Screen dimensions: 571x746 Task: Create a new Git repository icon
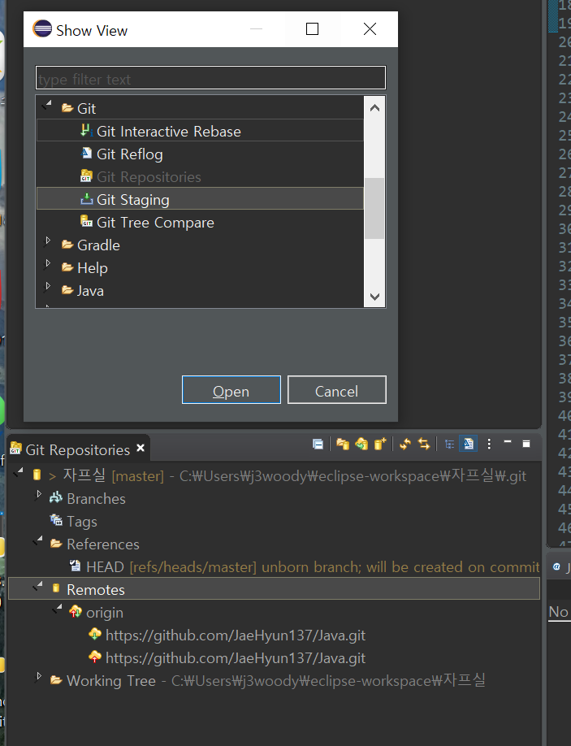point(380,445)
